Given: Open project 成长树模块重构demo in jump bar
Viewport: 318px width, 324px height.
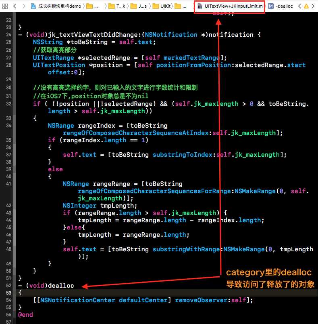Looking at the screenshot, I should point(60,6).
